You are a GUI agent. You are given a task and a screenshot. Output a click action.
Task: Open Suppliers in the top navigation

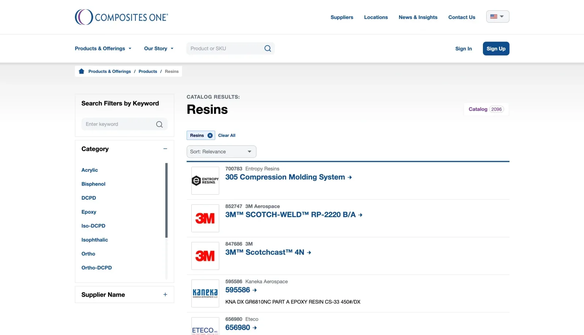(342, 17)
